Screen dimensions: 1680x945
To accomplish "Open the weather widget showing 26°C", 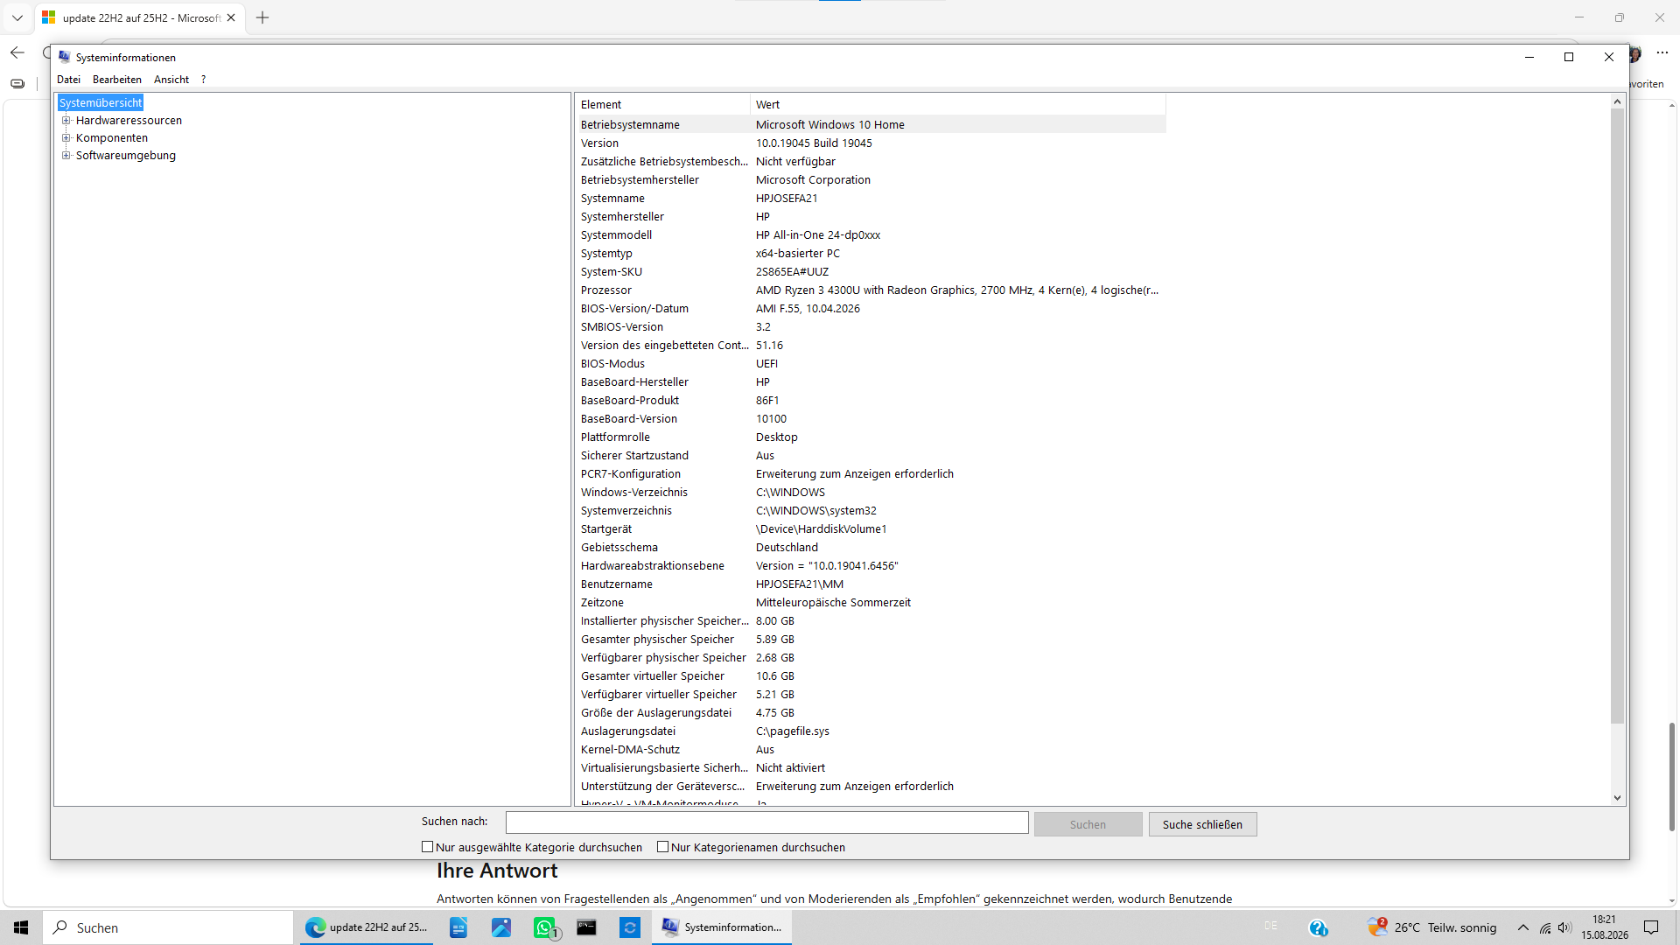I will tap(1432, 927).
